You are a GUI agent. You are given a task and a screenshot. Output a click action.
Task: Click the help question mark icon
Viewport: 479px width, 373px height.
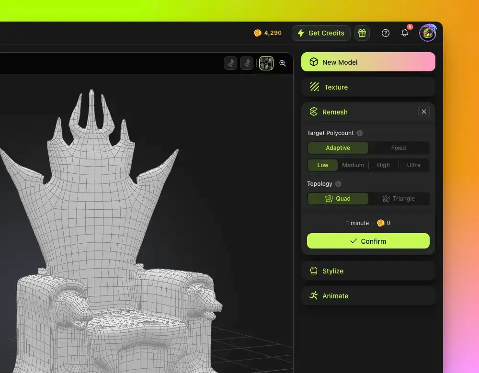tap(385, 33)
